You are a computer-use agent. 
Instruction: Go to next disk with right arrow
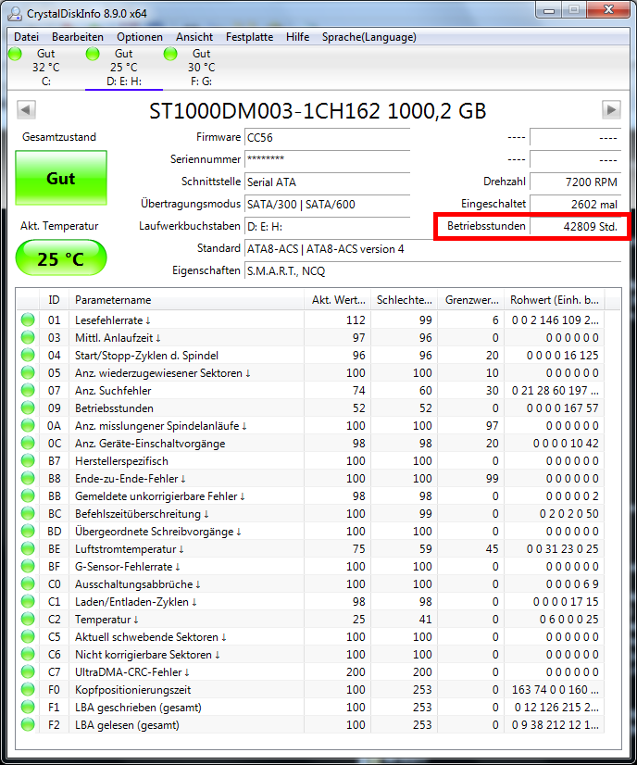[x=611, y=110]
